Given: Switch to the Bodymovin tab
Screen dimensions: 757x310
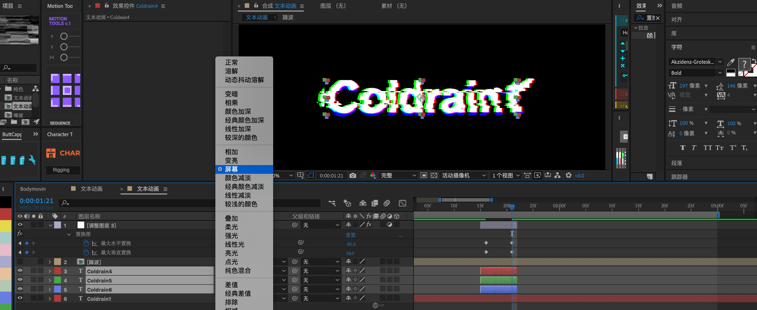Looking at the screenshot, I should pyautogui.click(x=33, y=189).
